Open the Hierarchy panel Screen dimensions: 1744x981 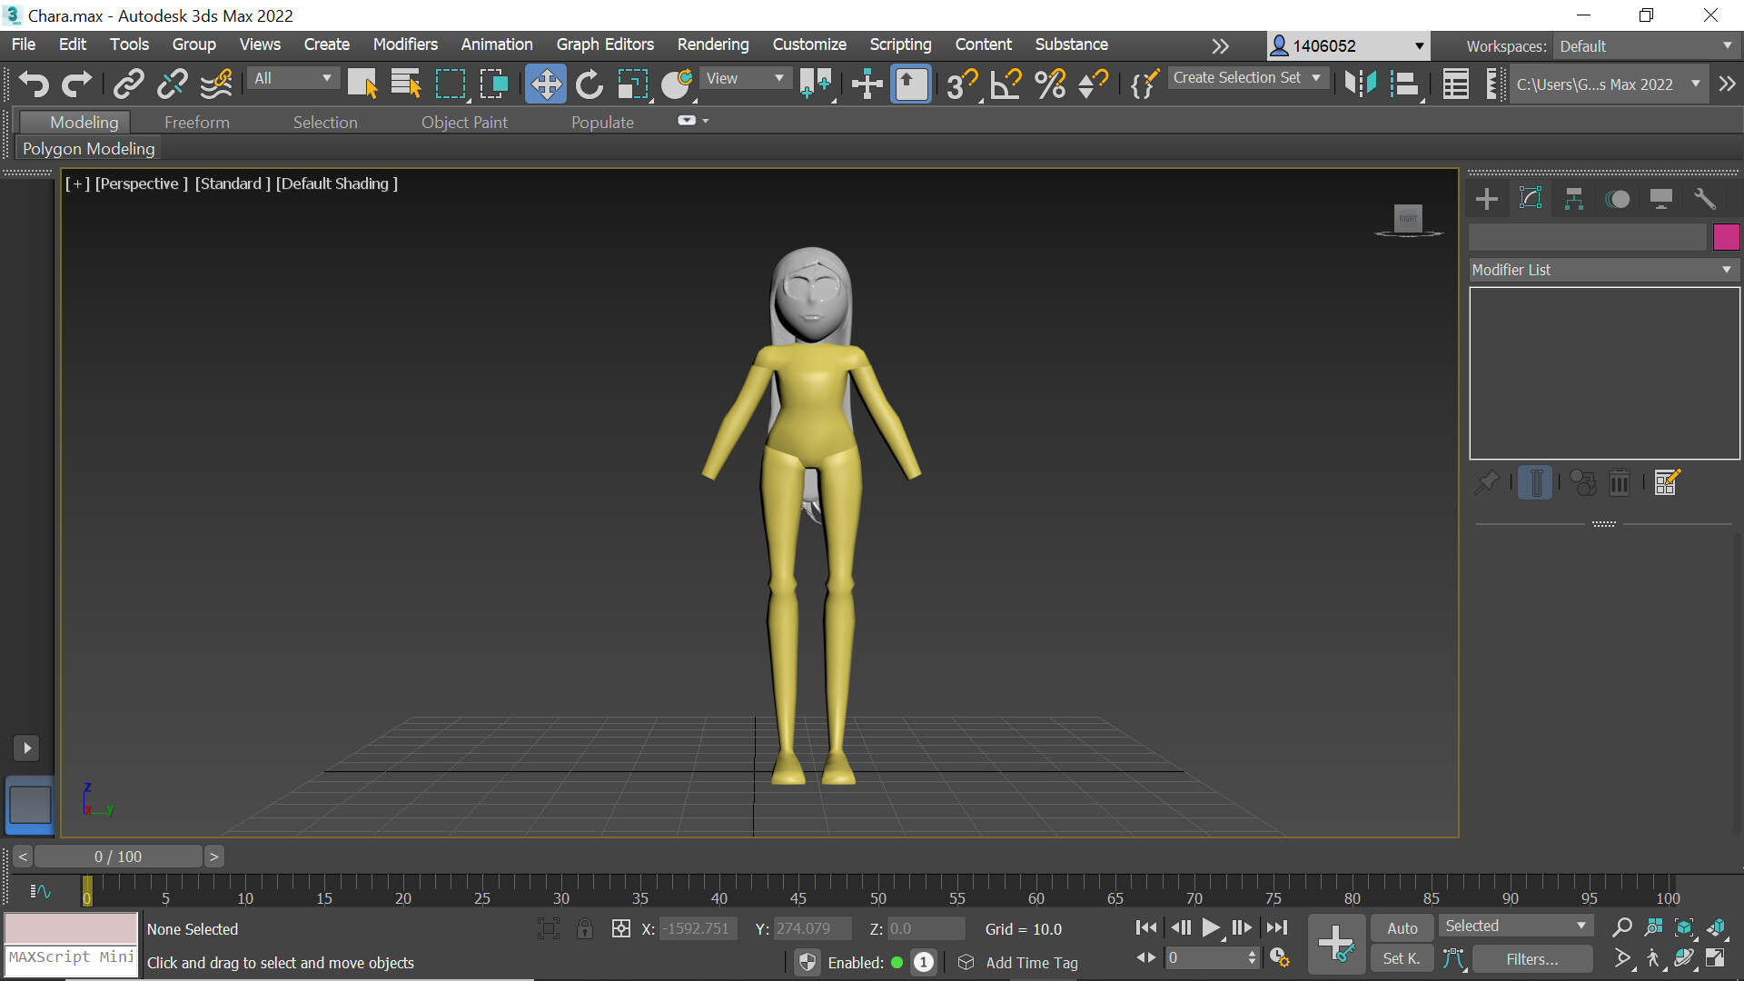pos(1574,198)
